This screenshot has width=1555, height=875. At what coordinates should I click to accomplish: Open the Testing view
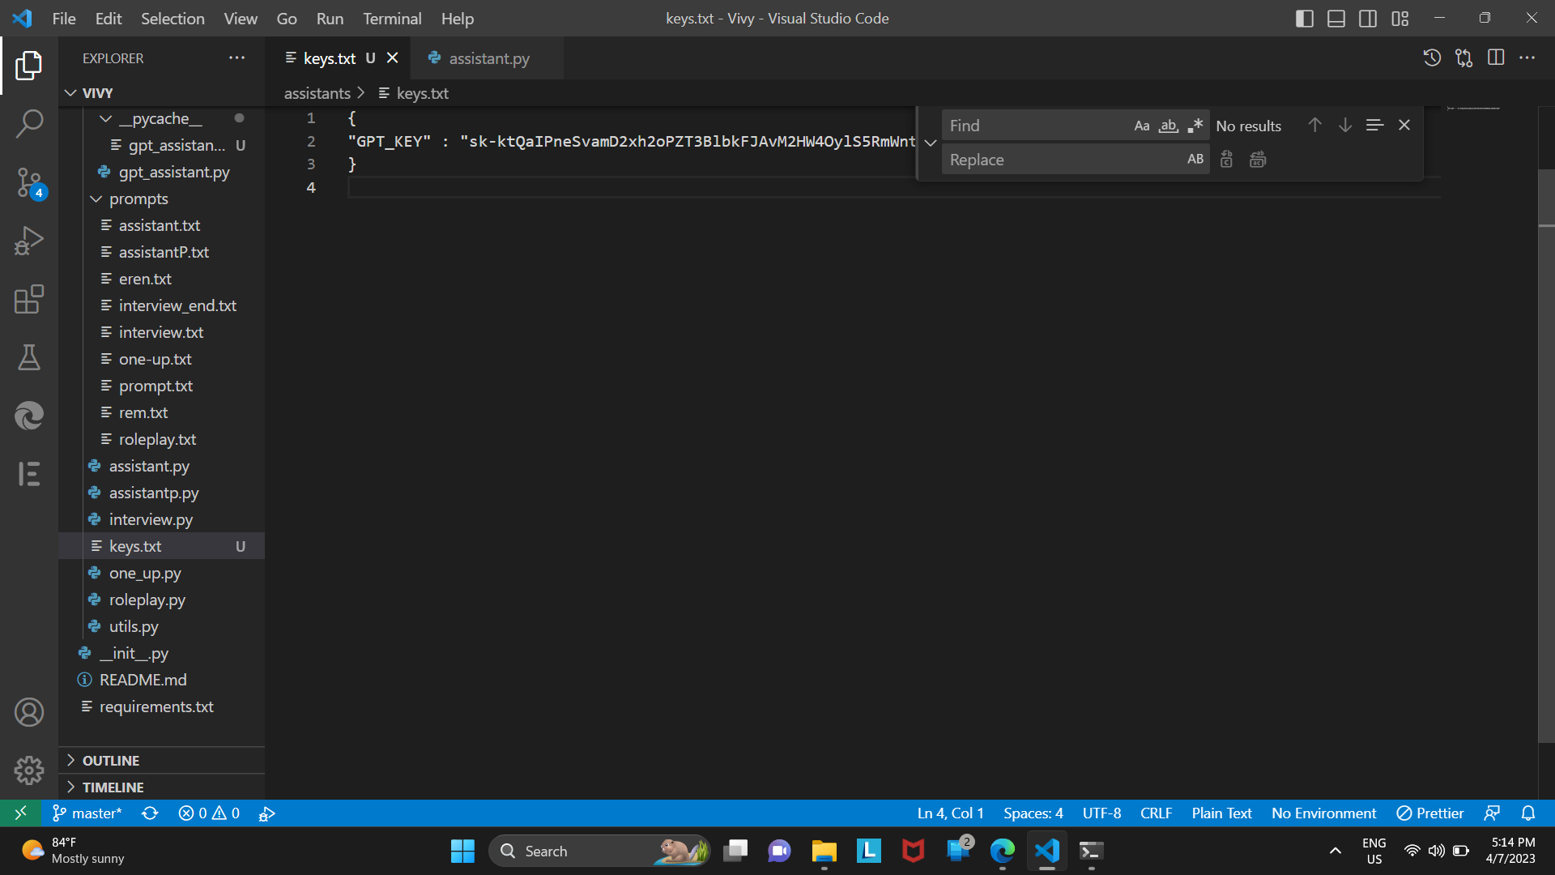pos(29,357)
